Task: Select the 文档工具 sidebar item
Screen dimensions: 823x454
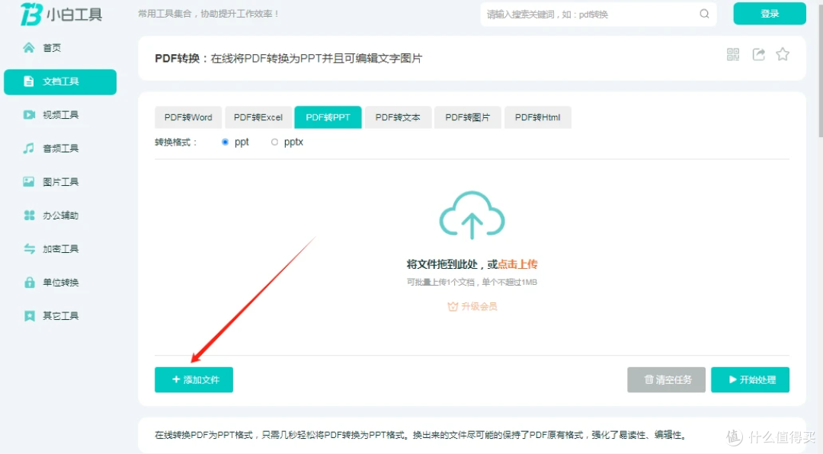Action: click(60, 82)
